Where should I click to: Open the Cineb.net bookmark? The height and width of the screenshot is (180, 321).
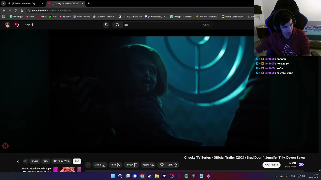tap(104, 17)
